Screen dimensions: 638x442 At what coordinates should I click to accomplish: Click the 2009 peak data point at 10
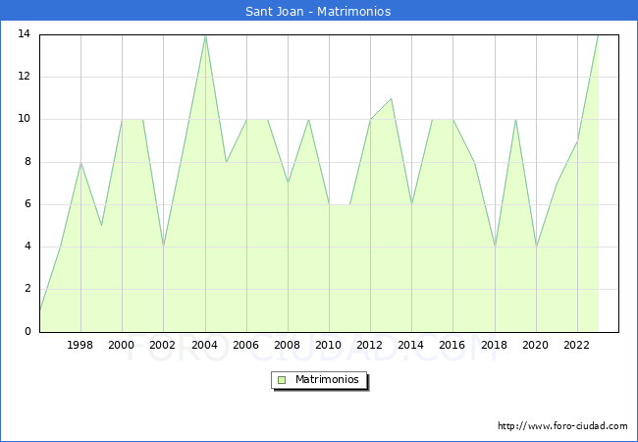(309, 120)
